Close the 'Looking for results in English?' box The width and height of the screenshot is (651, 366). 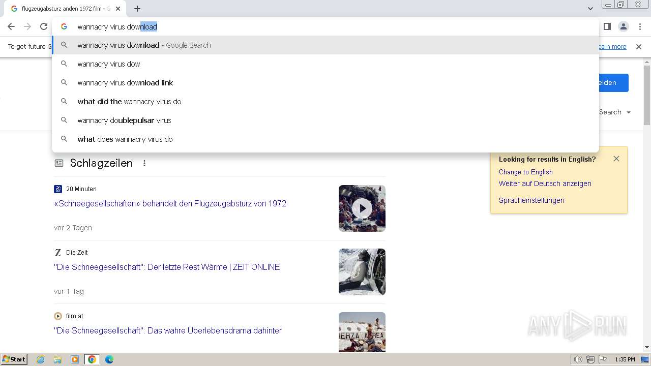pyautogui.click(x=616, y=159)
